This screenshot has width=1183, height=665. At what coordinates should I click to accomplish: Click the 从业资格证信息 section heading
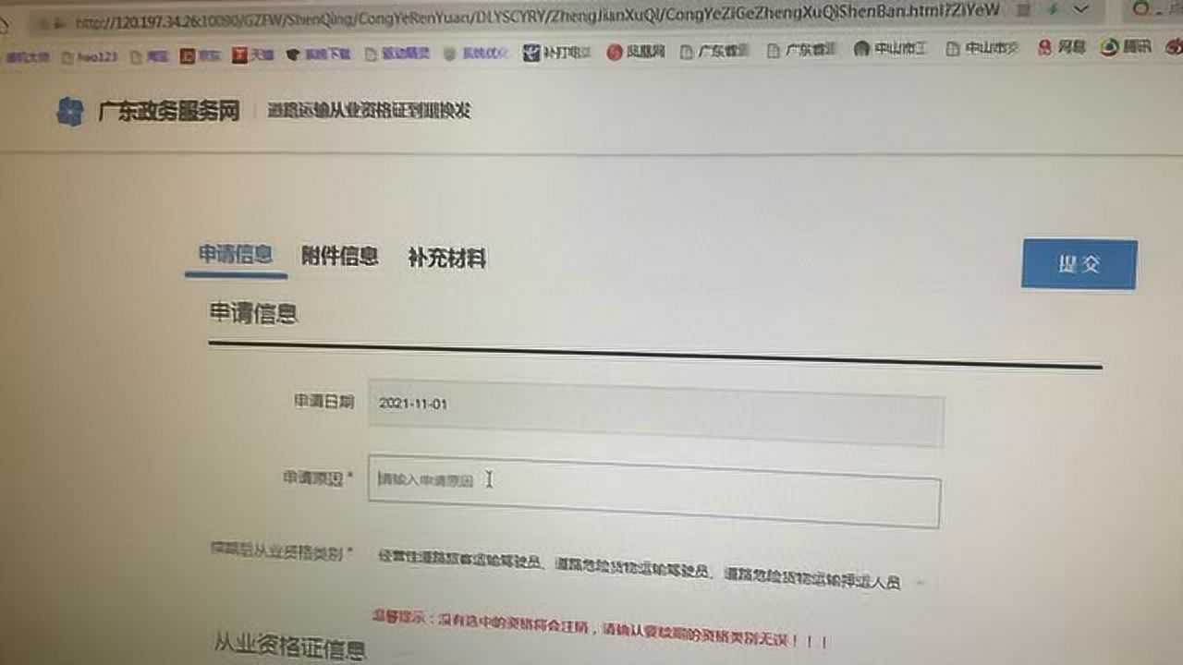[290, 647]
